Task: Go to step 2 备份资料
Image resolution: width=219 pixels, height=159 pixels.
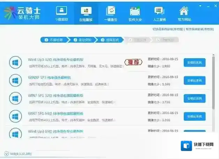Action: coord(82,40)
